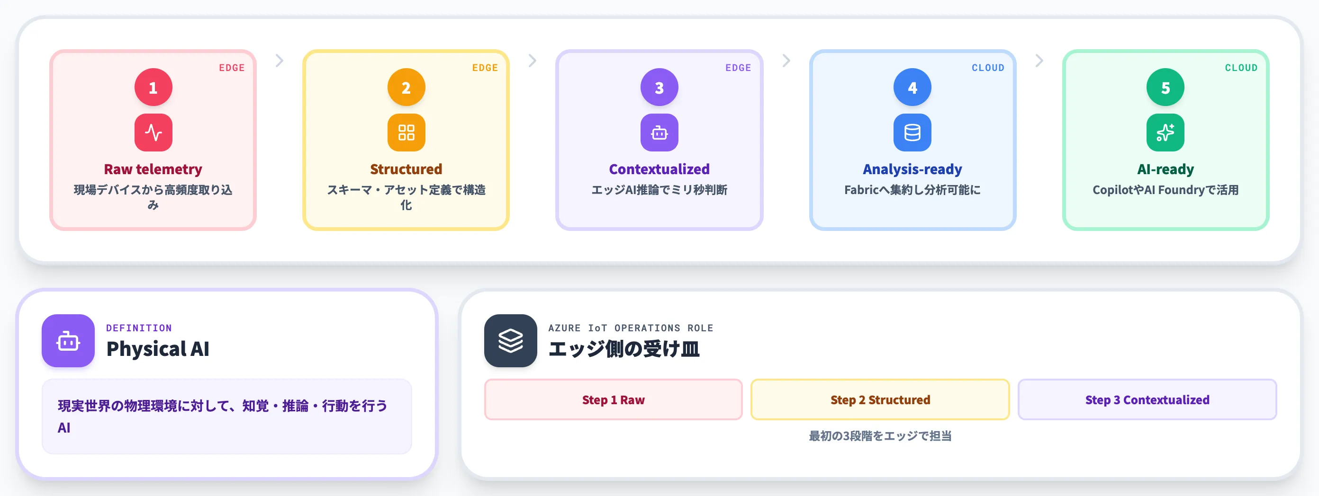Select the Step 1 Raw box
The height and width of the screenshot is (496, 1319).
tap(613, 399)
